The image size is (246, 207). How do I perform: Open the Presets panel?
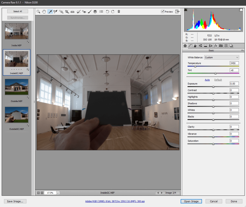[226, 46]
